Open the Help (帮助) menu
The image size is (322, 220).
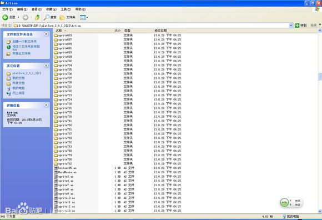(x=80, y=9)
